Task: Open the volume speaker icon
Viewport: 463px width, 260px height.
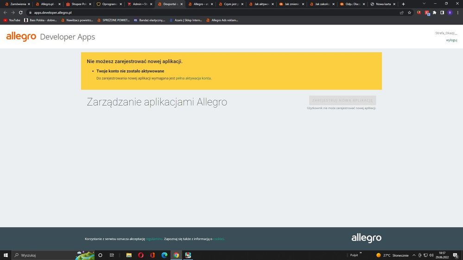Action: pos(431,255)
